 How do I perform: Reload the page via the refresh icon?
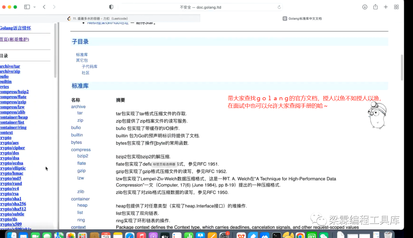[x=279, y=6]
